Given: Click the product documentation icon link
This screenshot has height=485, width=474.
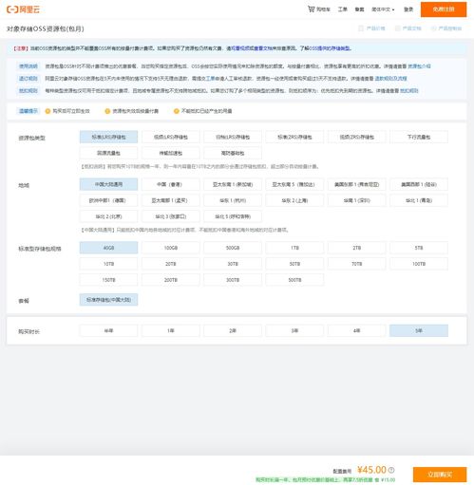Looking at the screenshot, I should click(408, 28).
